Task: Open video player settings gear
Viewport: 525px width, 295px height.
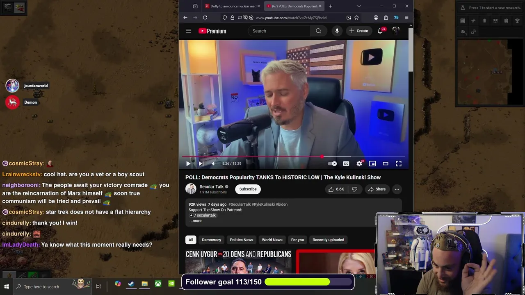Action: [359, 163]
